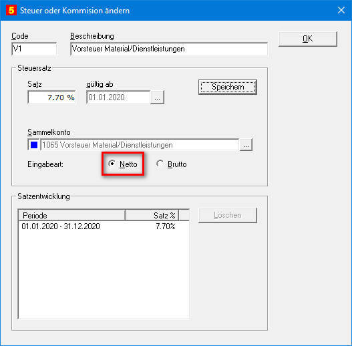Select the Brutto radio button

click(x=160, y=164)
